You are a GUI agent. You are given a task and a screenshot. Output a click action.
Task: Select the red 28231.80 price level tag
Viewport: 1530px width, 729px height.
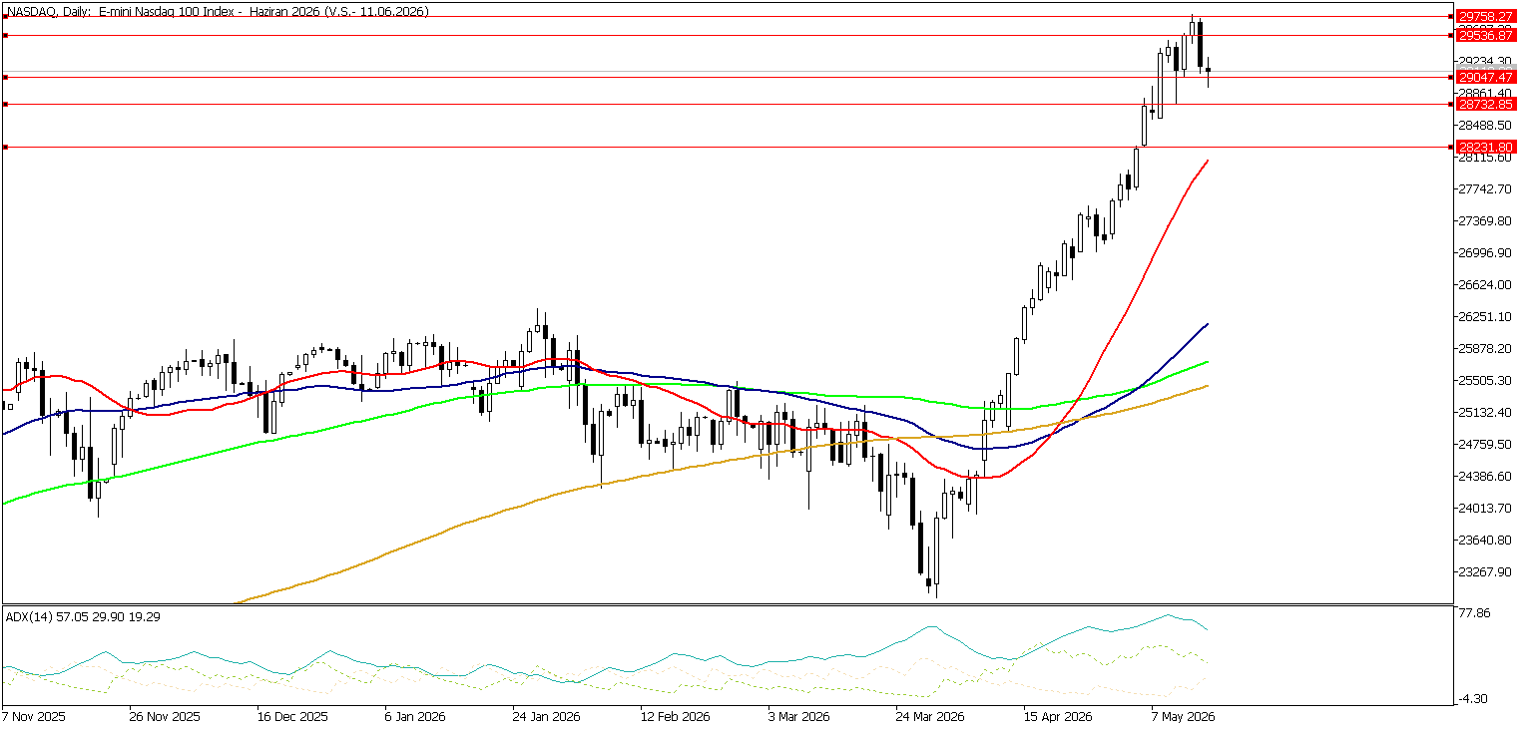pyautogui.click(x=1486, y=147)
